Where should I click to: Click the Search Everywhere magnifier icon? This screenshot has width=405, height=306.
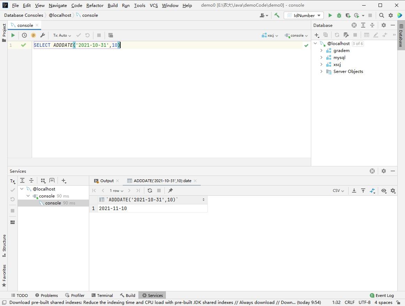[x=381, y=15]
